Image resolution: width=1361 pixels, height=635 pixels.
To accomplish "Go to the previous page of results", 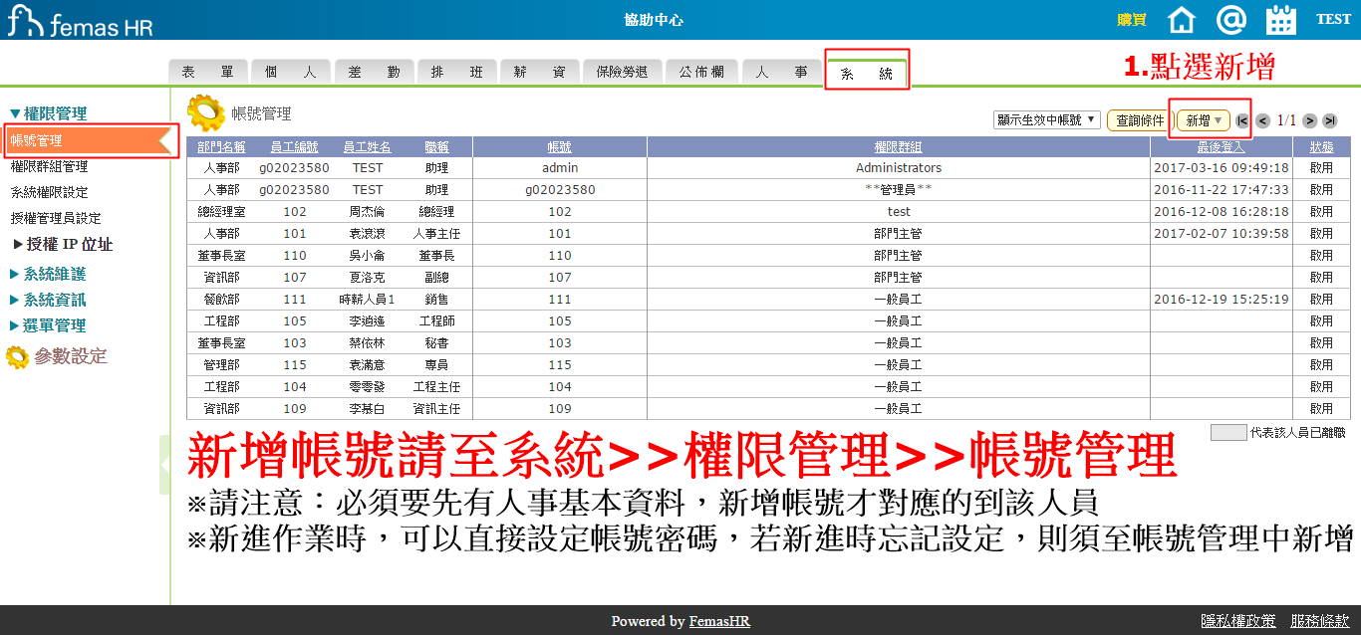I will coord(1262,120).
